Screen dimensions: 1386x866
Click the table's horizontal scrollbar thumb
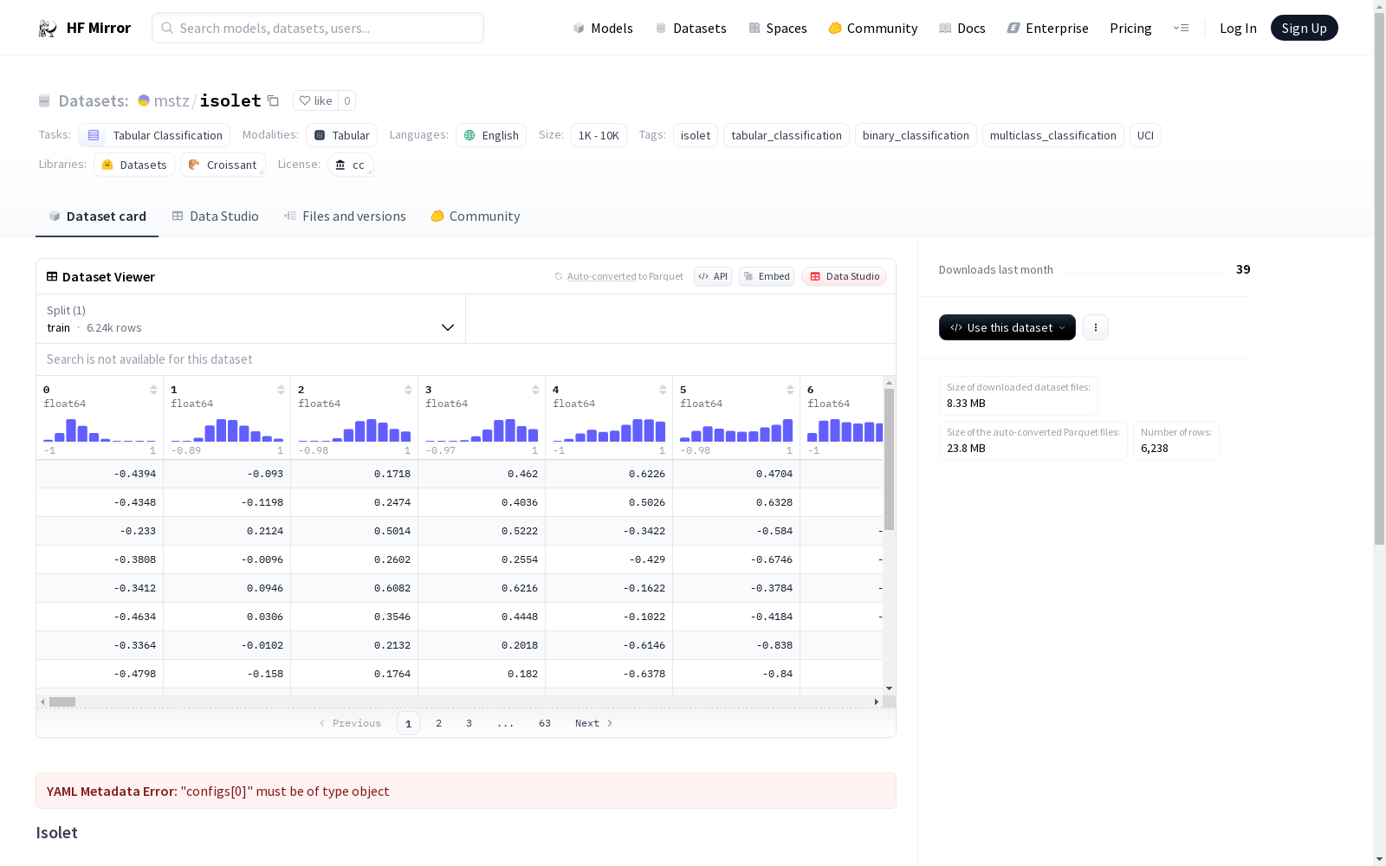(62, 701)
